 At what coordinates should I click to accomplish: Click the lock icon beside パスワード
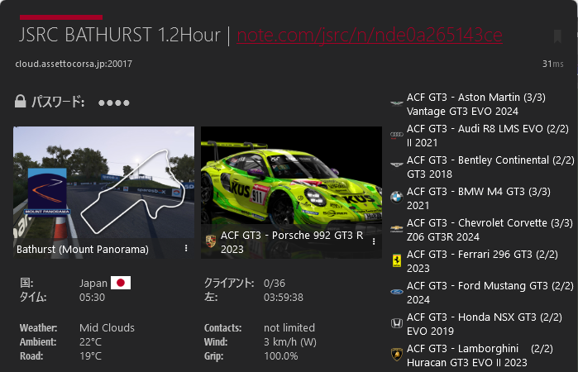coord(21,102)
